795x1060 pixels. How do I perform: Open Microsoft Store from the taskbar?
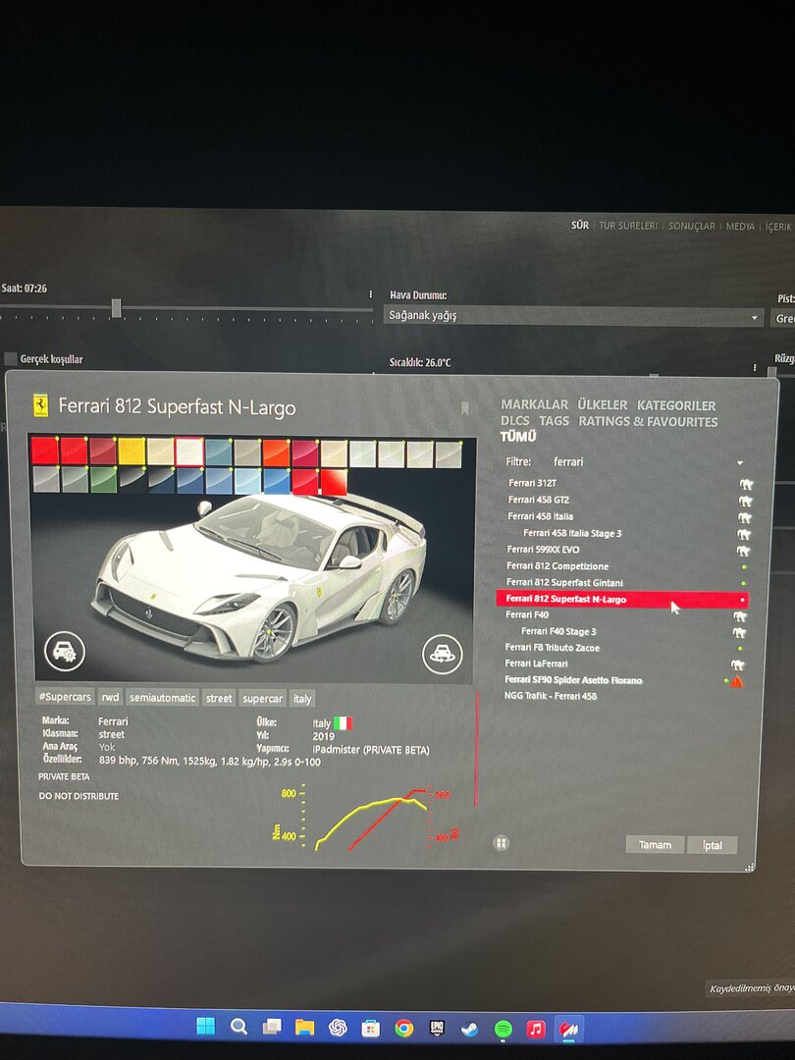(370, 1029)
